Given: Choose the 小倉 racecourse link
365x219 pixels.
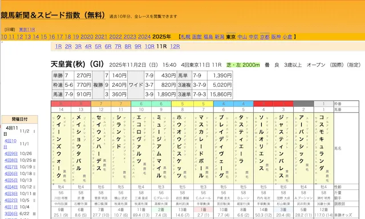Looking at the screenshot, I should [x=287, y=36].
